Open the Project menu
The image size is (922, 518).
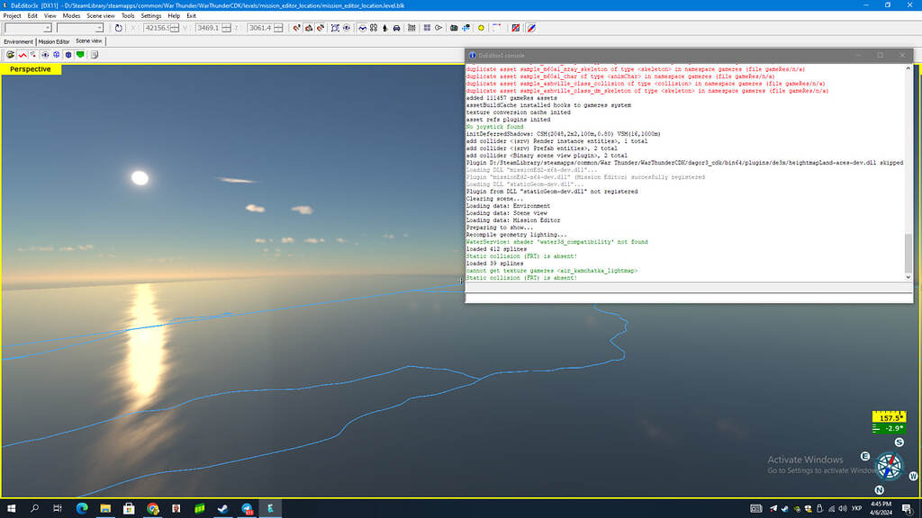click(12, 16)
